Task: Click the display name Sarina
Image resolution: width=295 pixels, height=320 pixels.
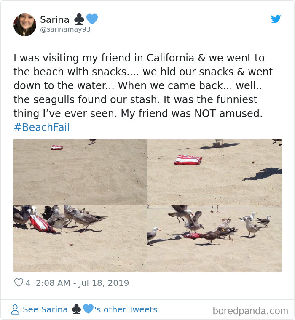Action: [x=54, y=19]
